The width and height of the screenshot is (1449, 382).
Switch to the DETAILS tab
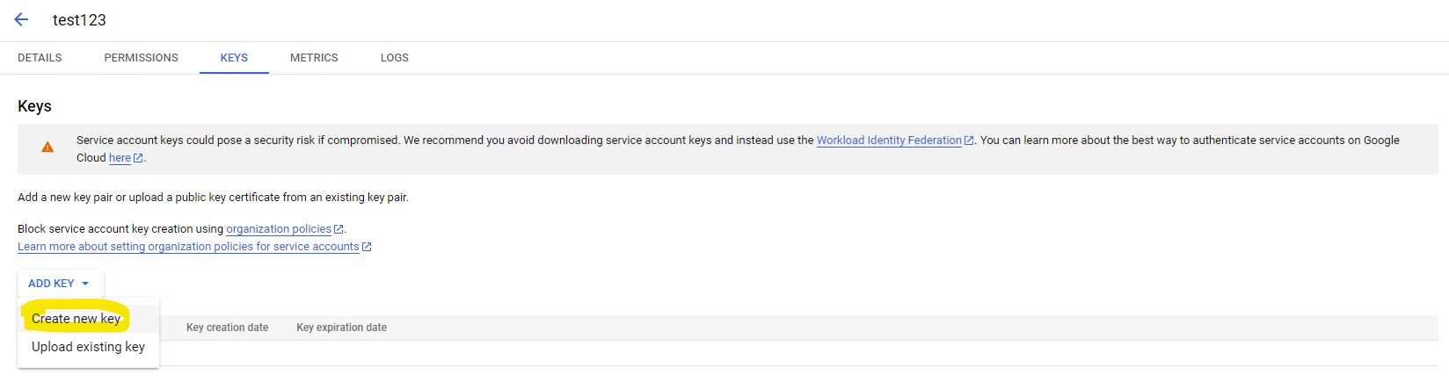click(40, 58)
